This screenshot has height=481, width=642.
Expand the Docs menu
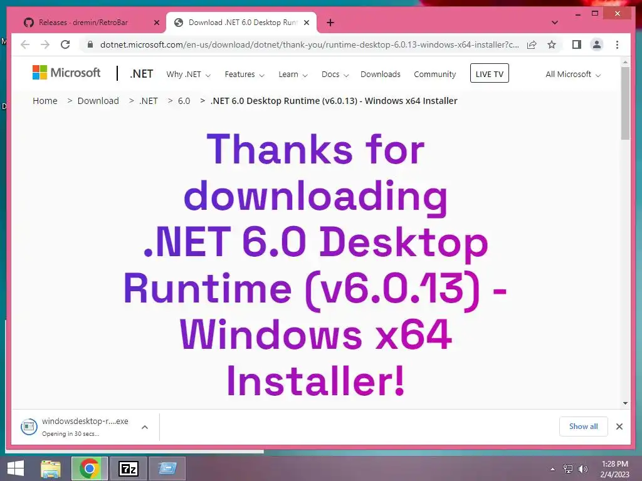[335, 75]
